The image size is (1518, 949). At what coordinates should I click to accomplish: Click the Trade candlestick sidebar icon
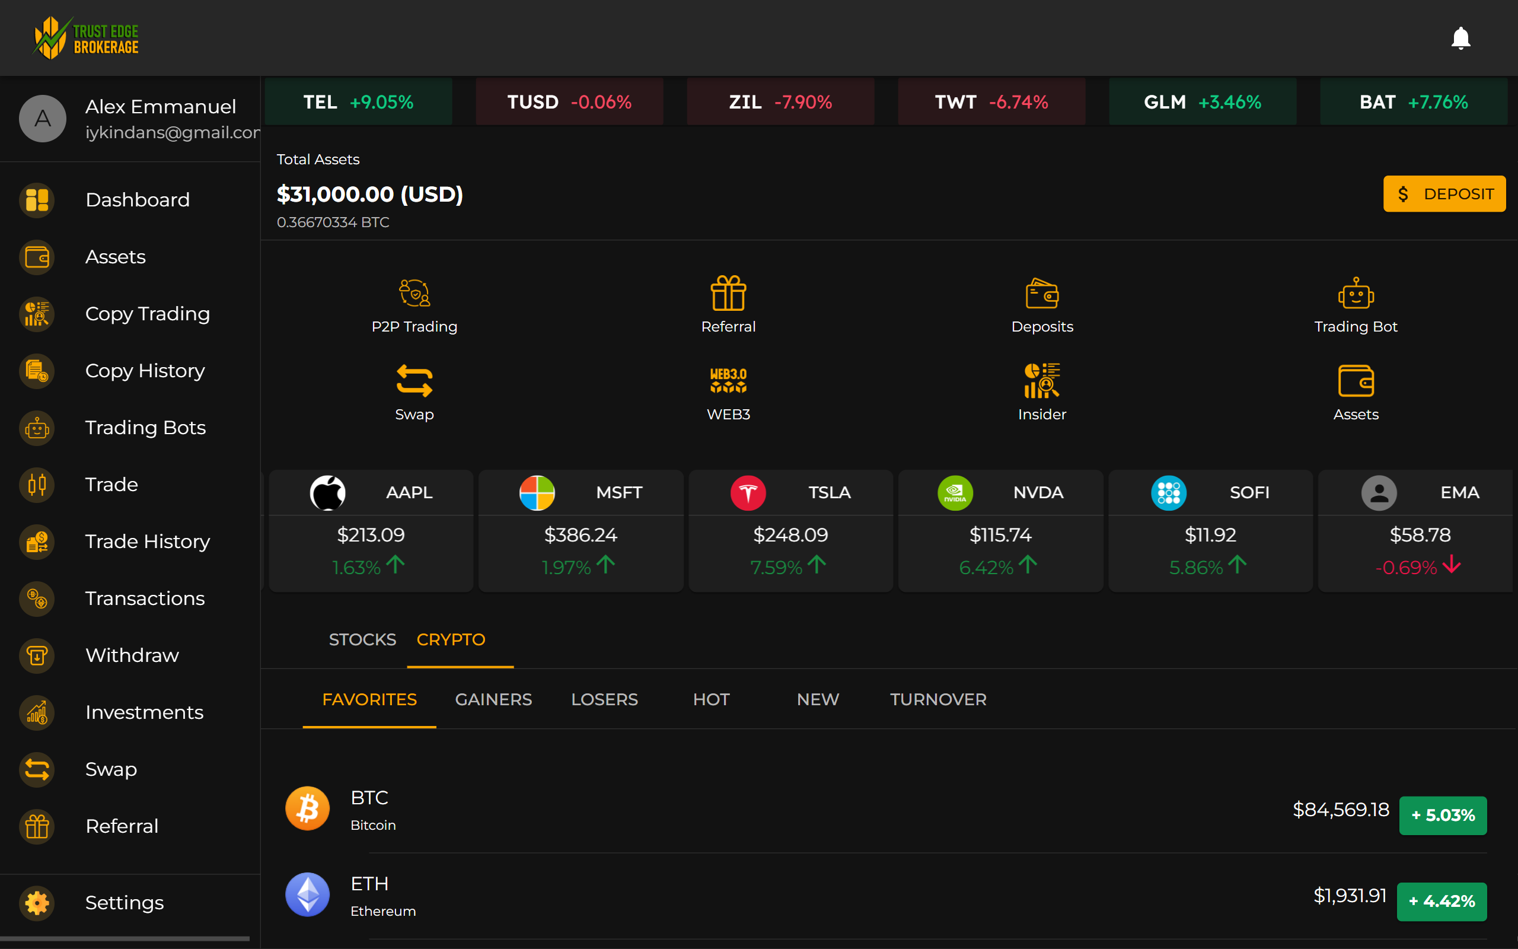coord(37,485)
